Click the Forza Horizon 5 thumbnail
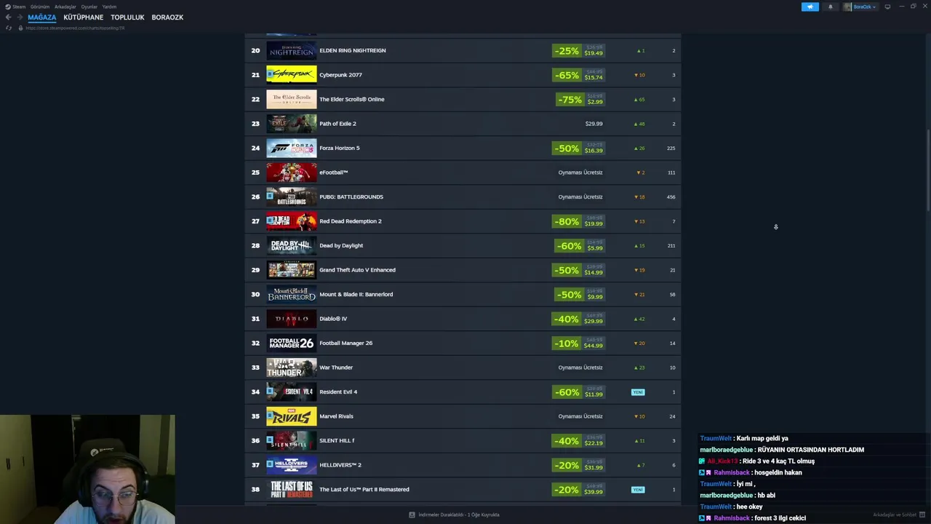This screenshot has width=931, height=524. [292, 148]
